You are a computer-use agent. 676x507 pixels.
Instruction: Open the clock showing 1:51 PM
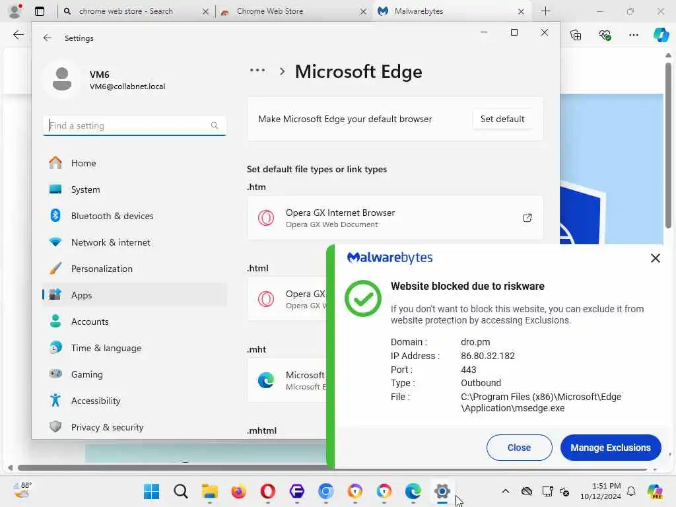[x=600, y=491]
